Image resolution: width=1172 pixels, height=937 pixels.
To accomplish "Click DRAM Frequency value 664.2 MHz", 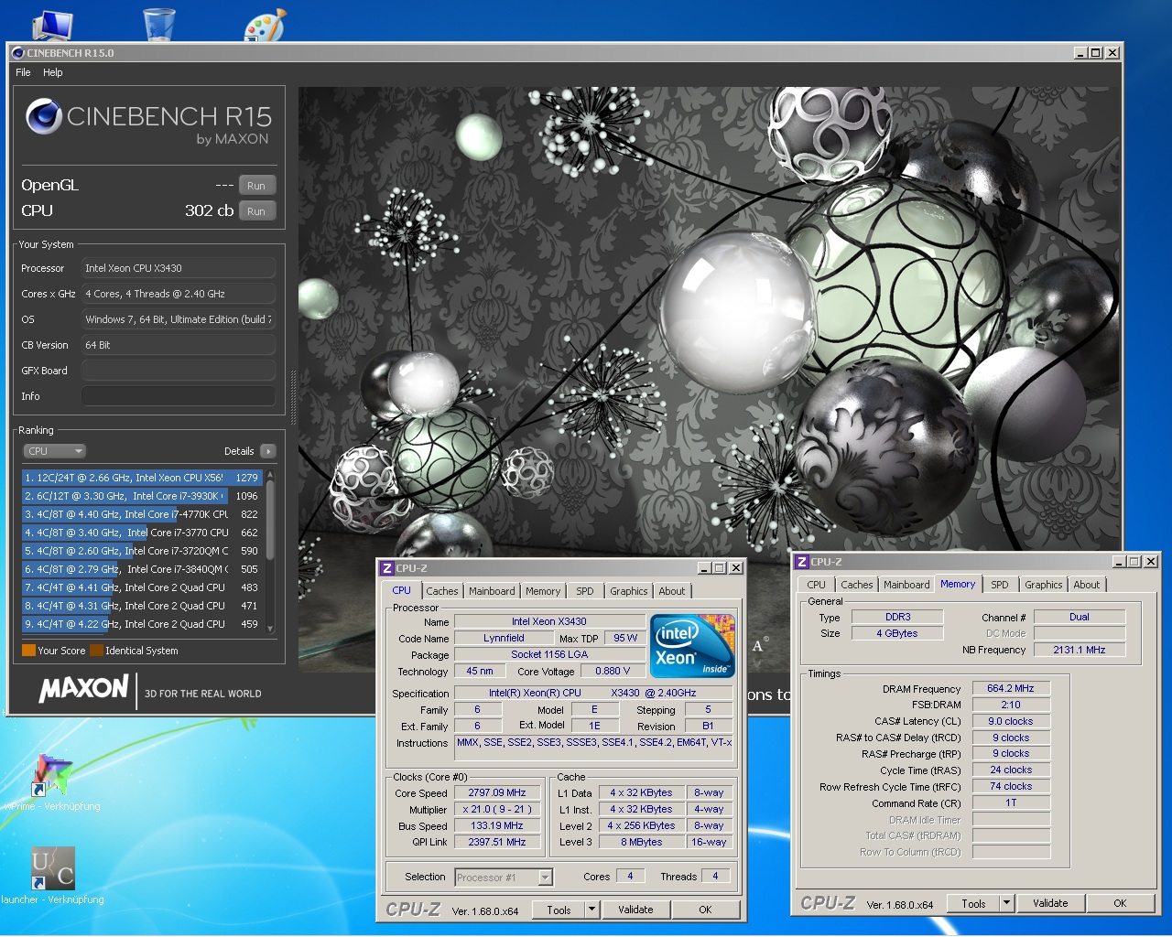I will (x=1011, y=688).
